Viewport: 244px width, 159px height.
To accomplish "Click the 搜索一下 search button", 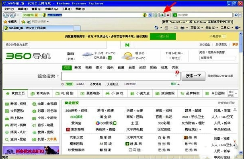I will [x=193, y=76].
